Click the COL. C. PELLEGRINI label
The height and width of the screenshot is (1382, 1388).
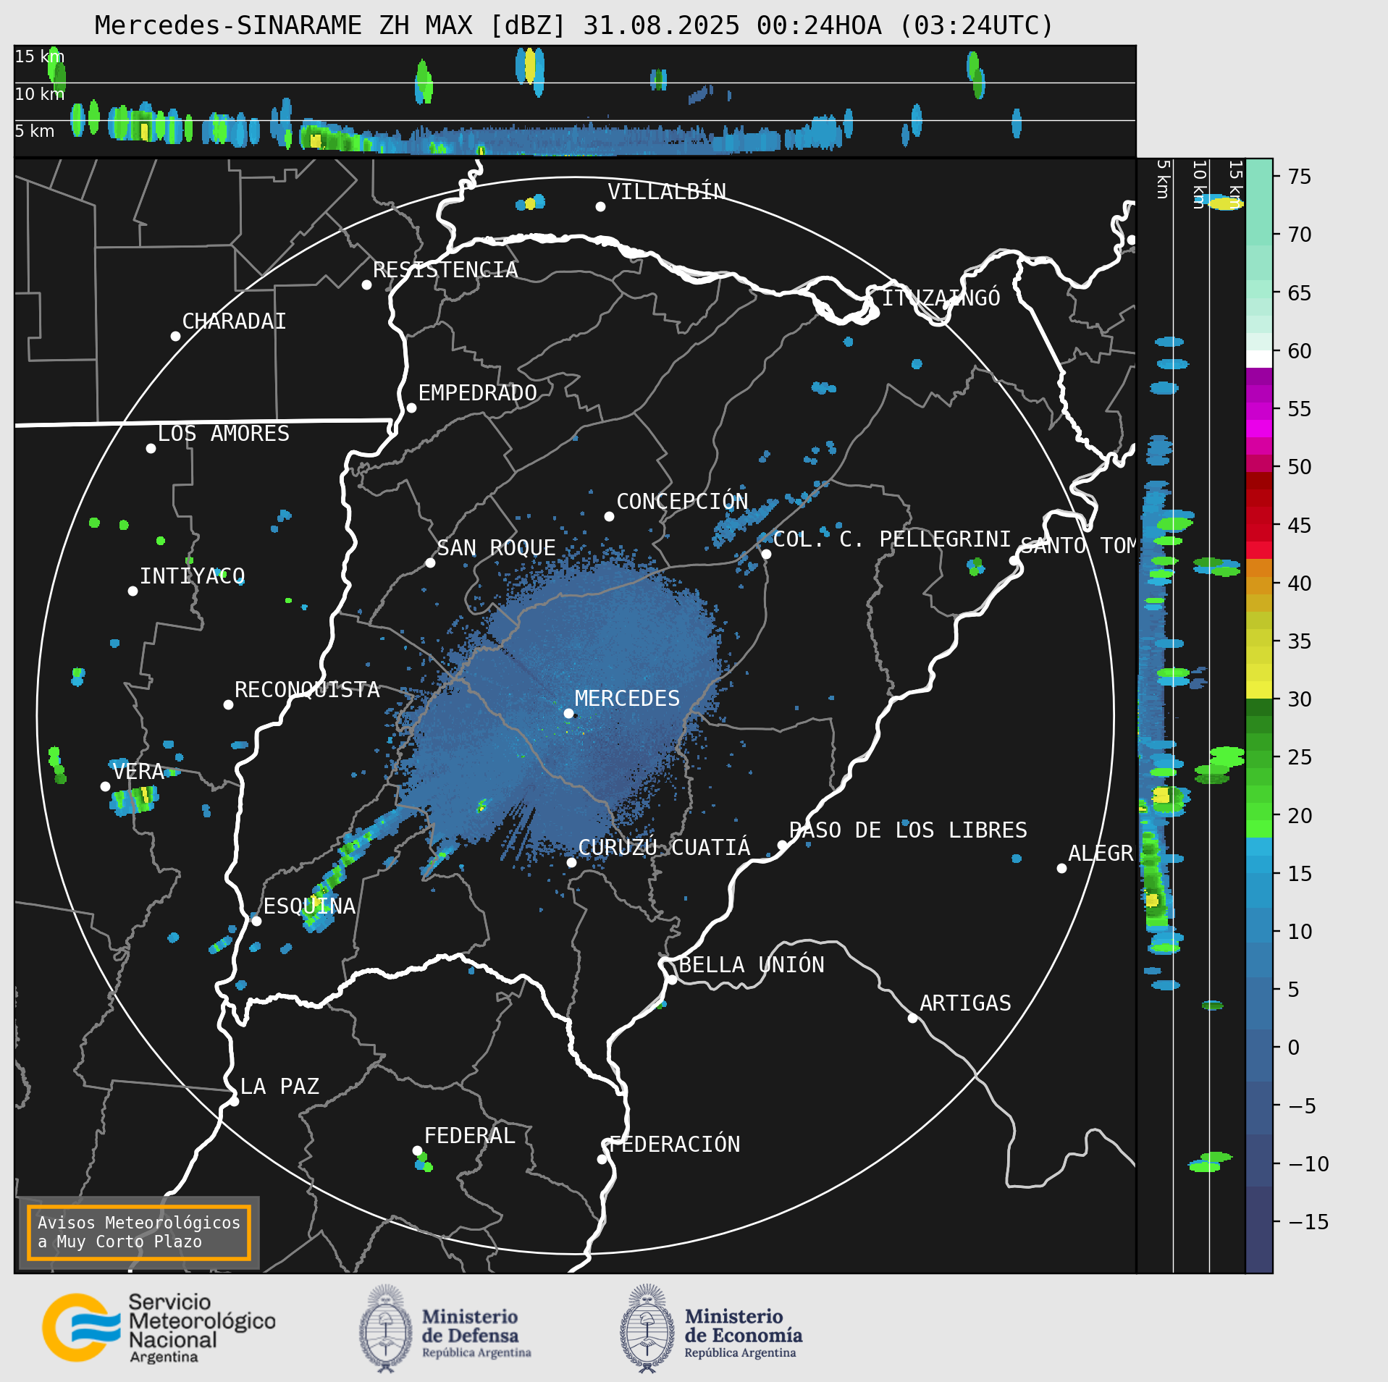(892, 539)
